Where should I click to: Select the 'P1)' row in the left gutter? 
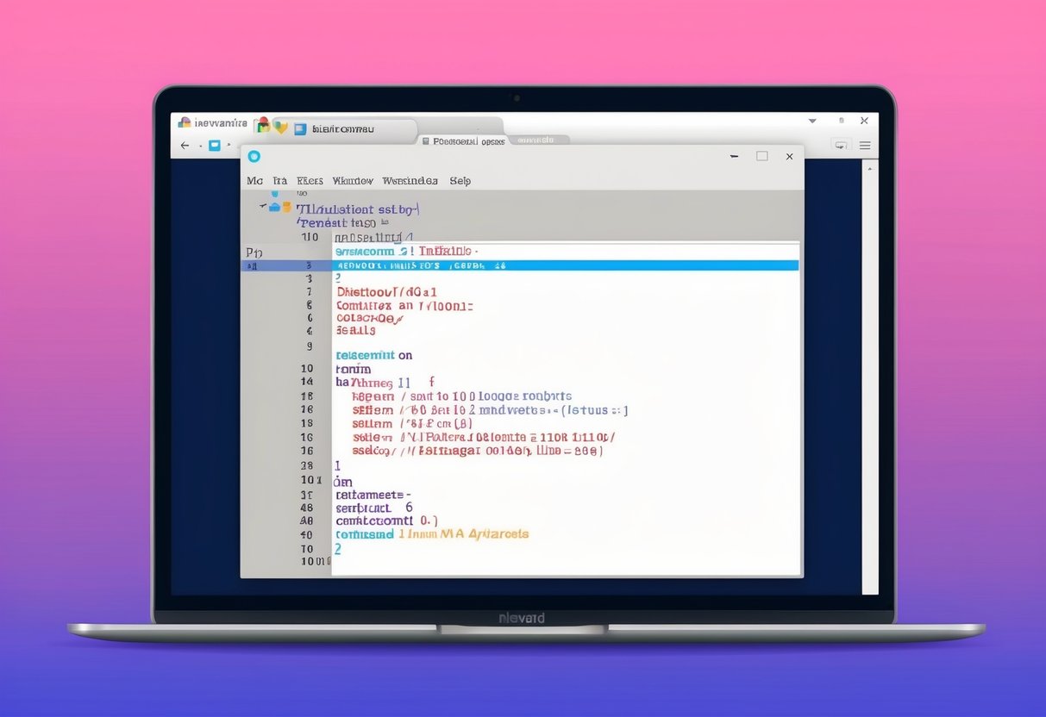[254, 253]
